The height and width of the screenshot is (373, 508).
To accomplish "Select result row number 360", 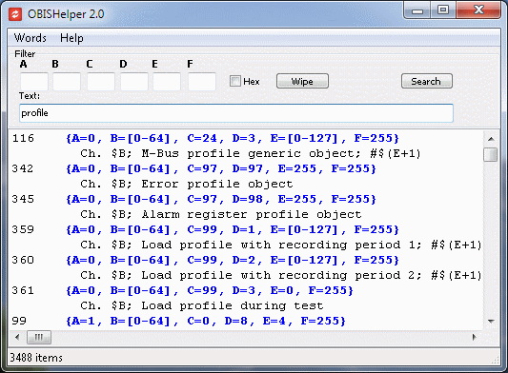I will [23, 260].
